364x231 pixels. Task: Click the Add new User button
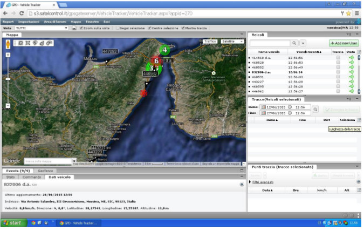[344, 43]
